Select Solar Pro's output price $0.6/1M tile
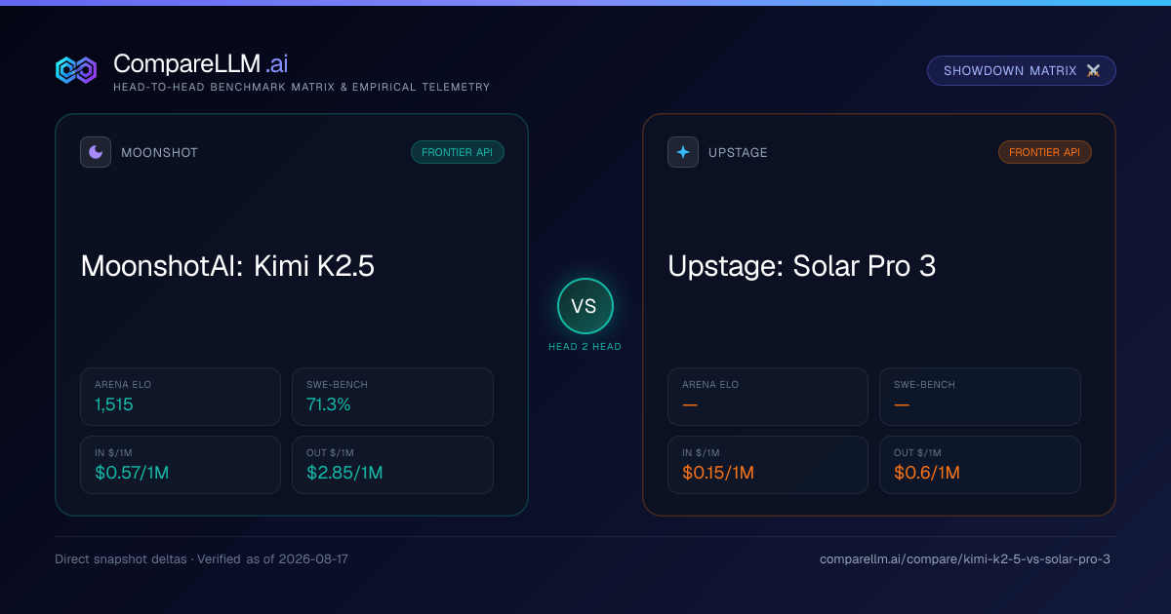1171x614 pixels. (980, 465)
